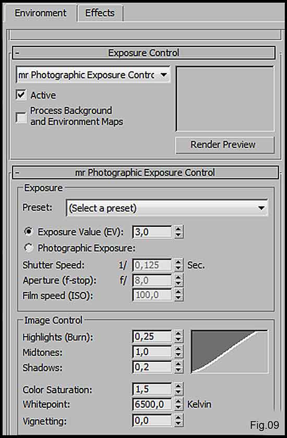Image resolution: width=287 pixels, height=438 pixels.
Task: Switch to the Environment tab
Action: point(41,13)
